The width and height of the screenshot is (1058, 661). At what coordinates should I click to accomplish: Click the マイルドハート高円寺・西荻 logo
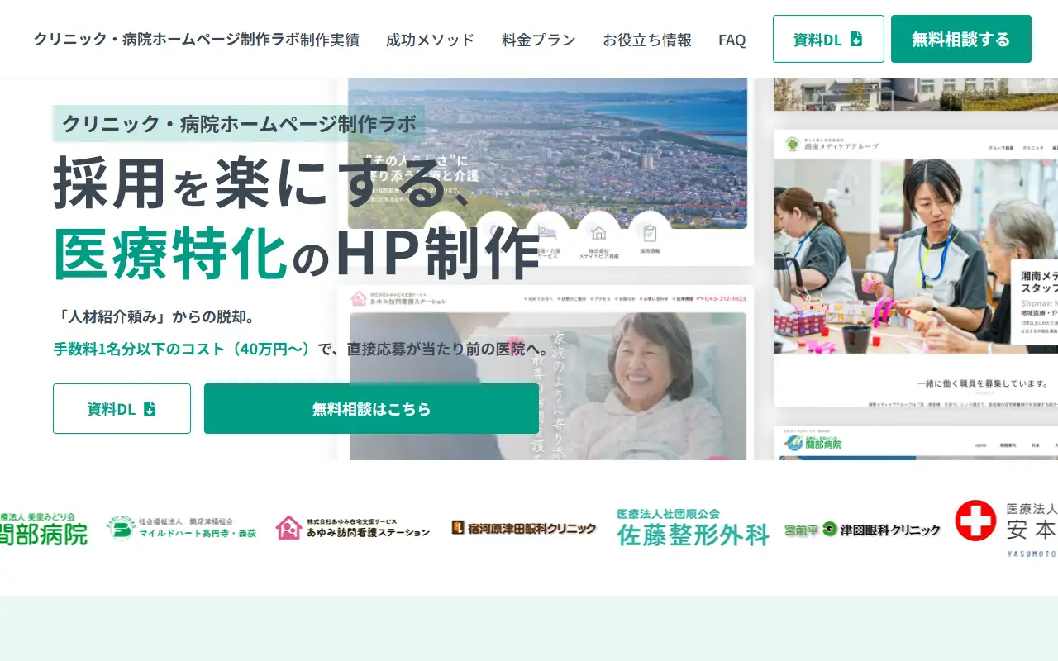coord(182,528)
